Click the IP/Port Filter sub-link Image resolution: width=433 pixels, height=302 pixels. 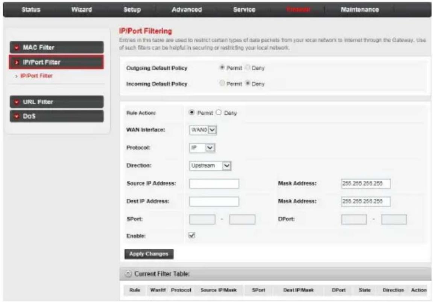(36, 76)
